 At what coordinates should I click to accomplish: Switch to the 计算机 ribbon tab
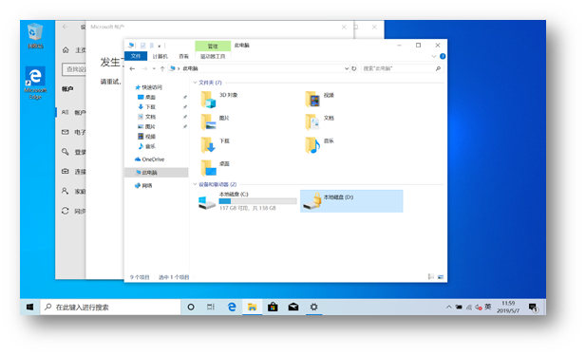(160, 56)
